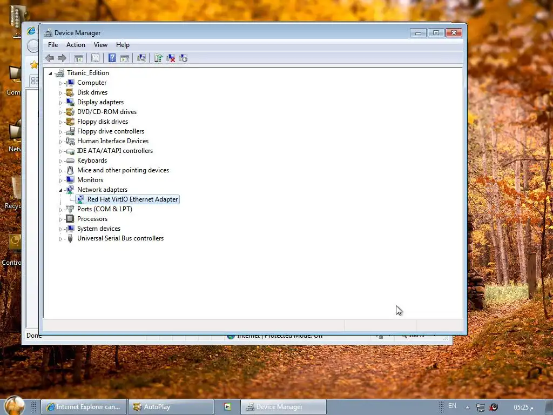Click the Device Manager taskbar button
553x415 pixels.
283,407
